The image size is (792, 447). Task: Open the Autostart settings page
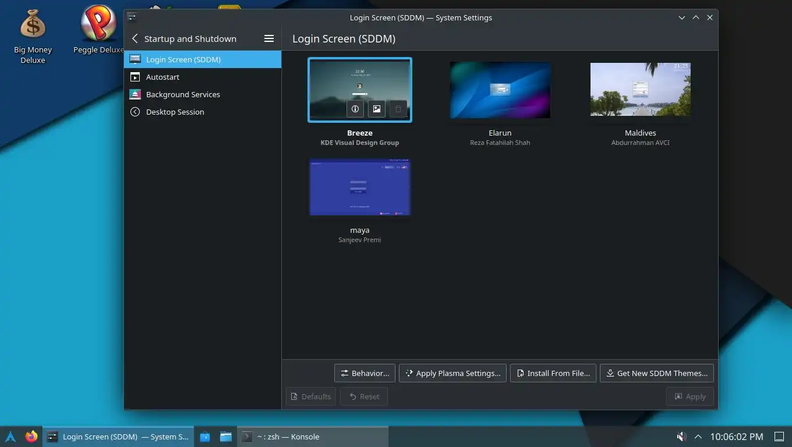[203, 77]
